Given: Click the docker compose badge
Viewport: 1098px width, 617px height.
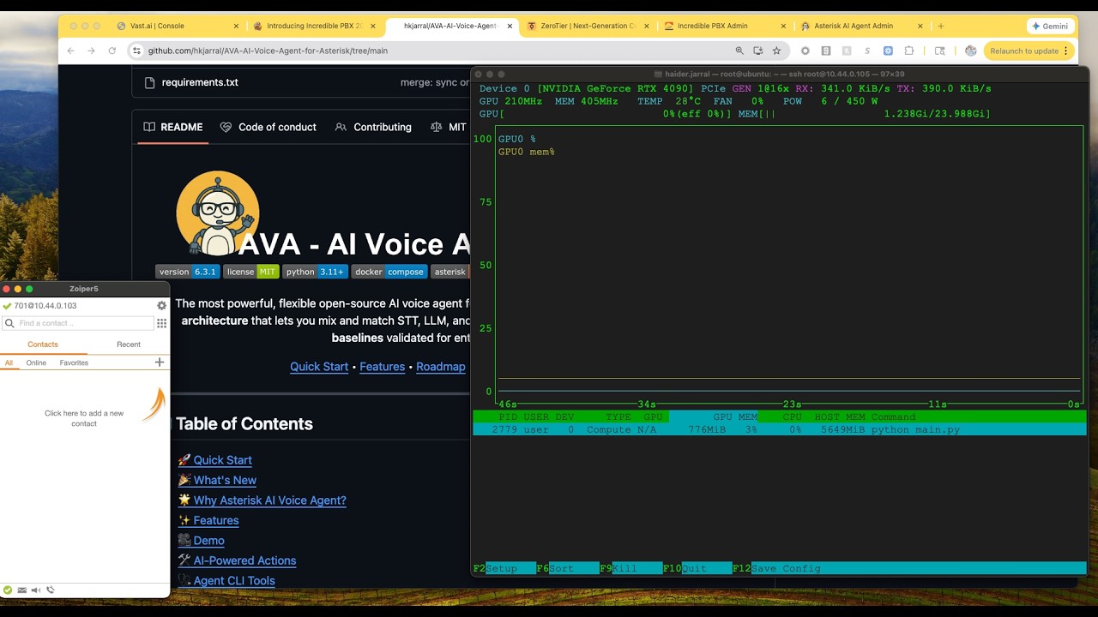Looking at the screenshot, I should point(389,272).
